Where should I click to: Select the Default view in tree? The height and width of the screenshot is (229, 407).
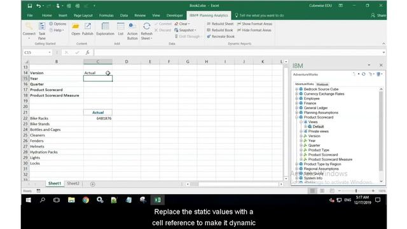tap(318, 127)
